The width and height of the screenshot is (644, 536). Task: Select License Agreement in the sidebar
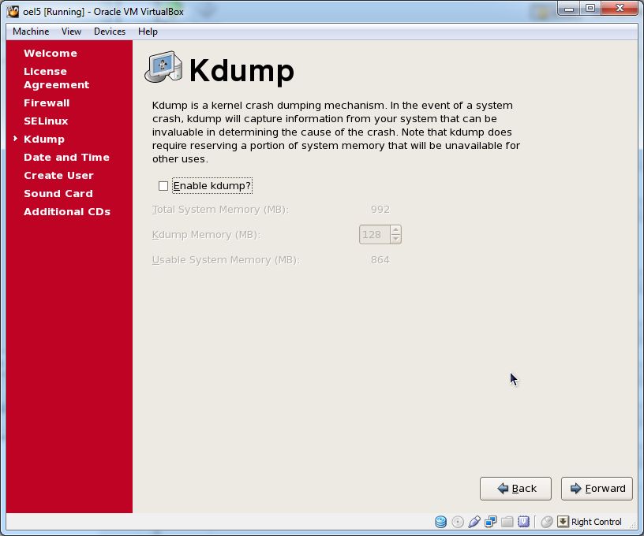click(57, 78)
